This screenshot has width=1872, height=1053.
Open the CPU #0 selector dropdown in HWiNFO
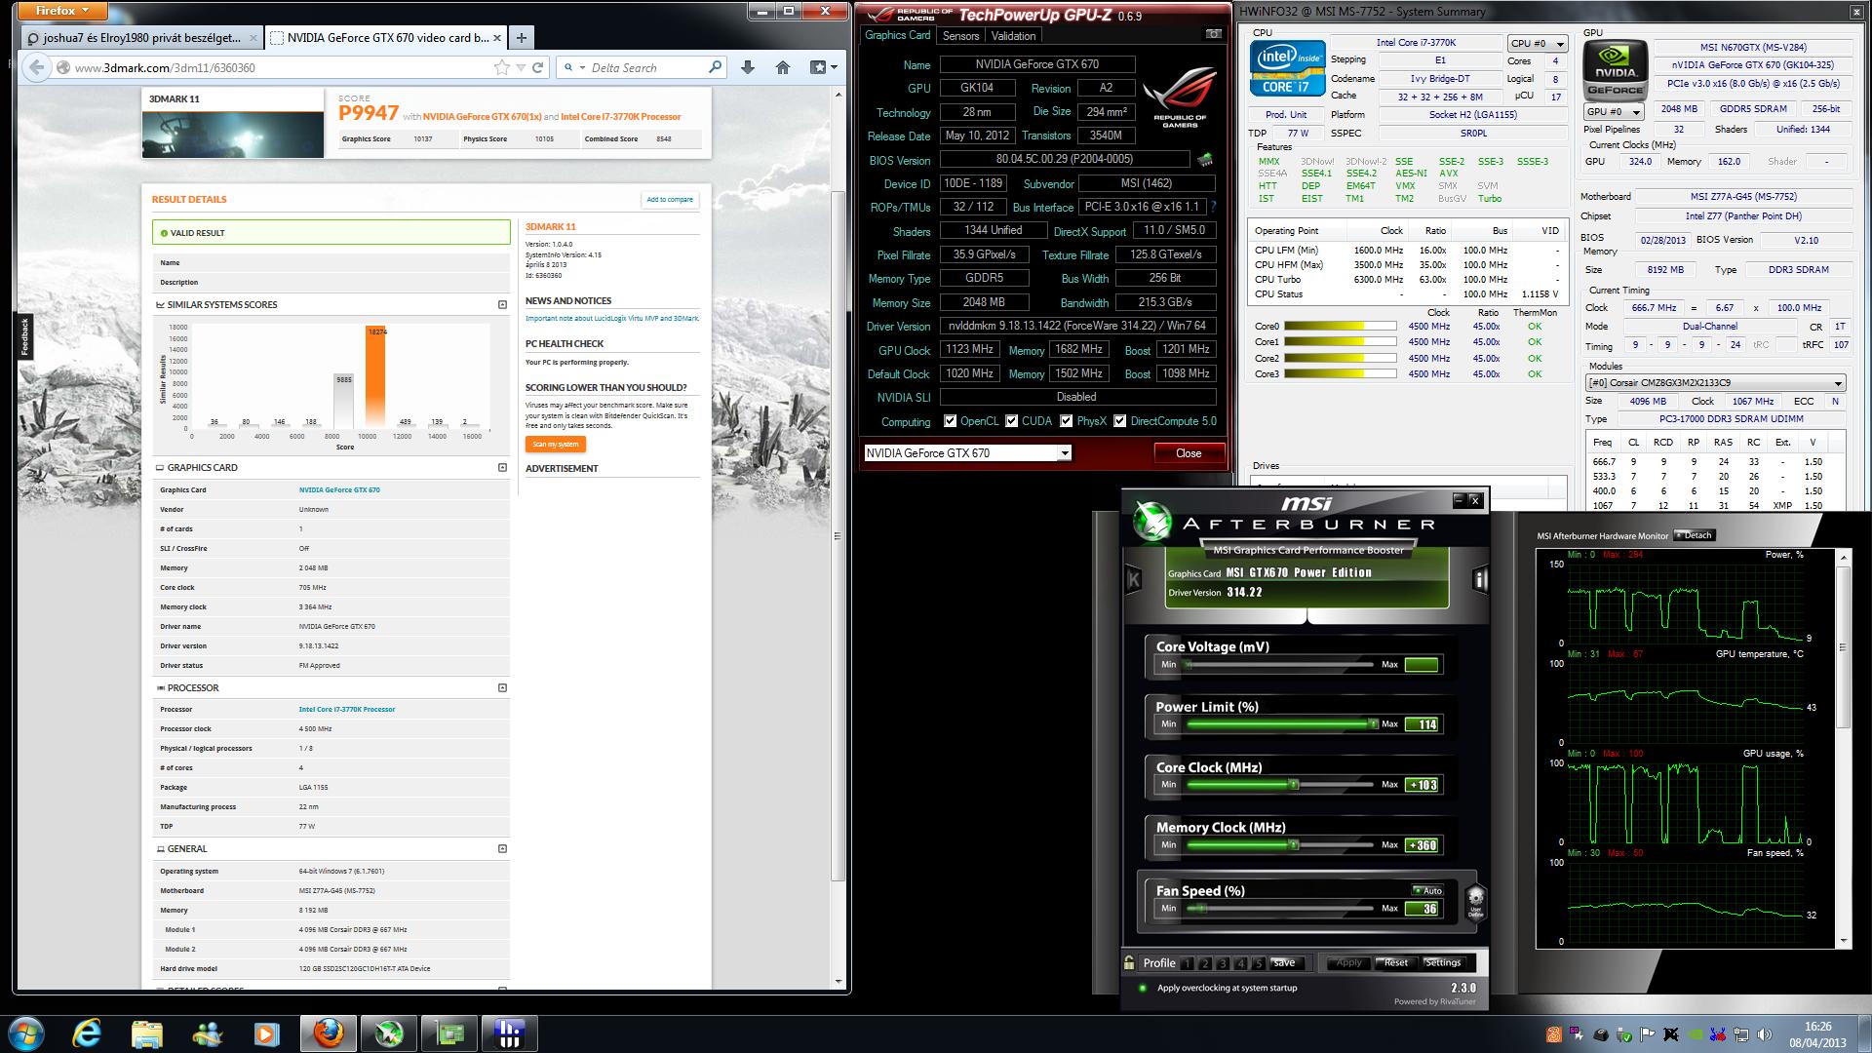(x=1538, y=44)
